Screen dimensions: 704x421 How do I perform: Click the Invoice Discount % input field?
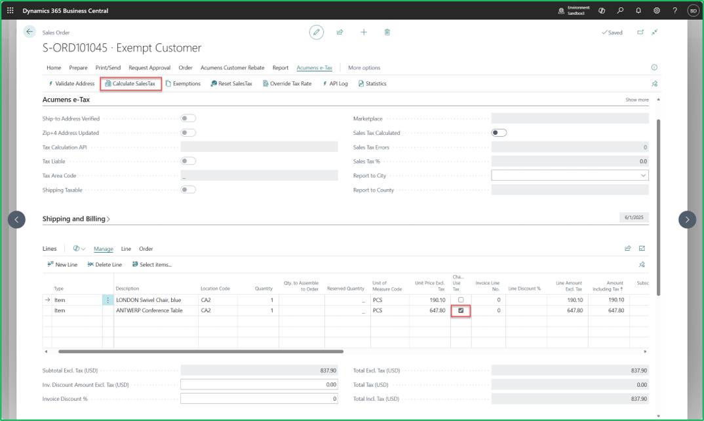(x=259, y=399)
